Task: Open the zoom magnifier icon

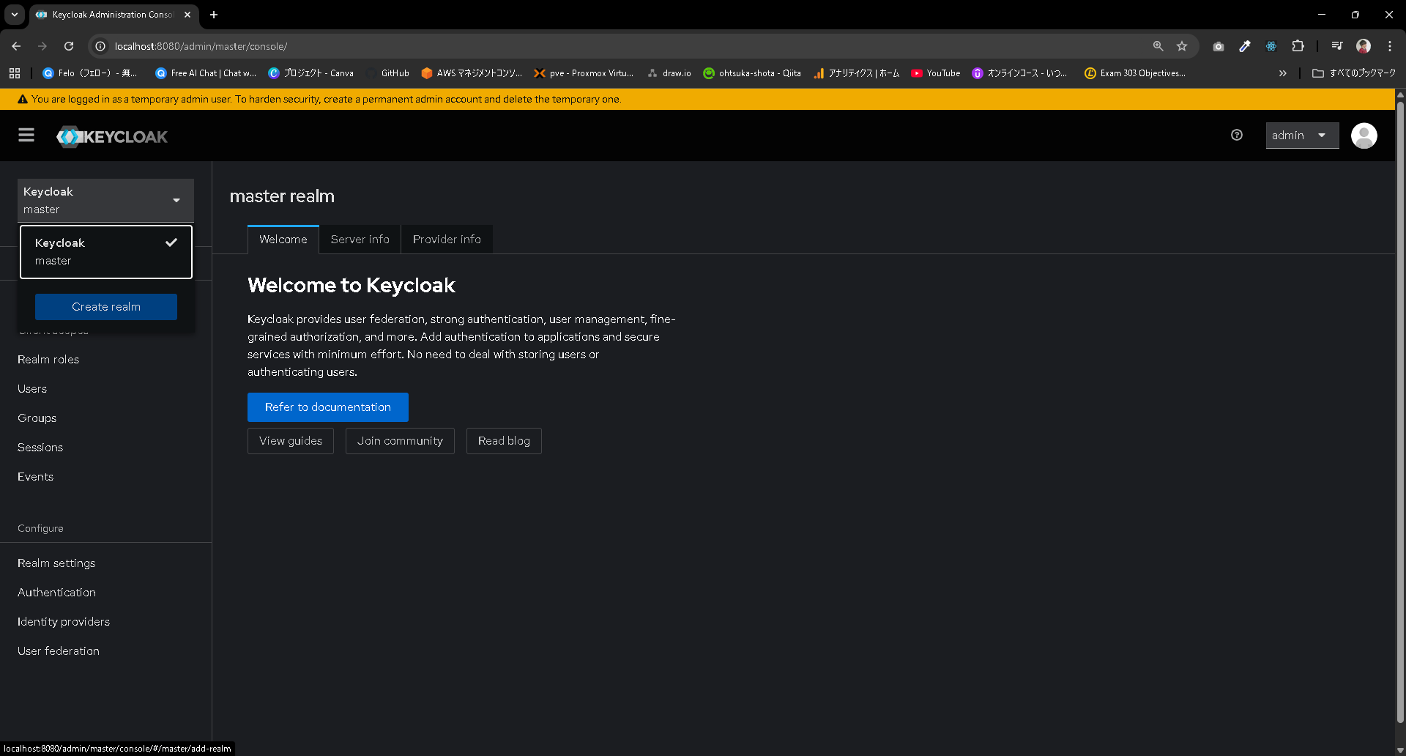Action: 1158,46
